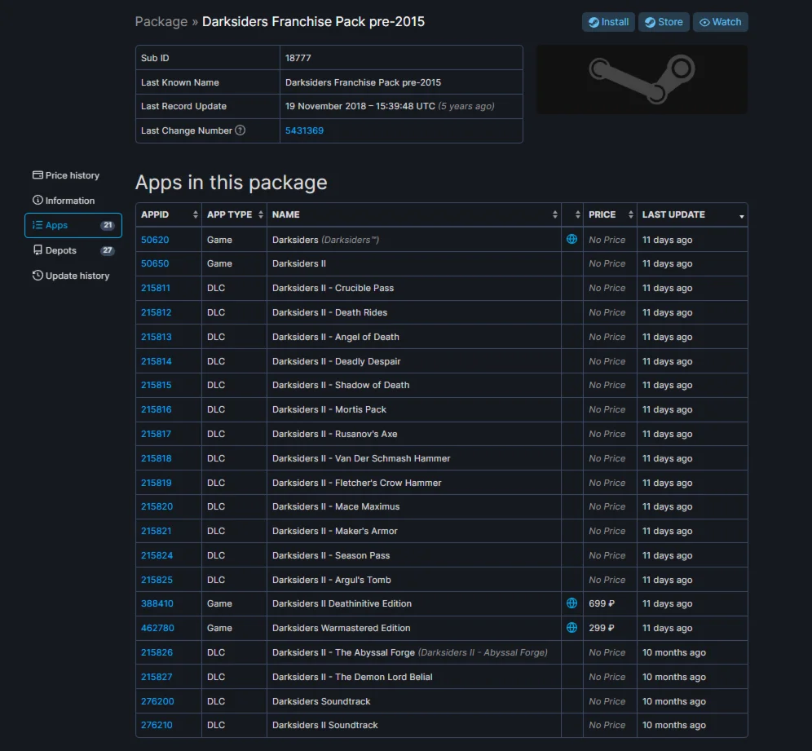Viewport: 812px width, 751px height.
Task: Open app ID 215816 link
Action: (x=156, y=409)
